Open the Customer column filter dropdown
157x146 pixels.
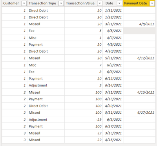[24, 4]
